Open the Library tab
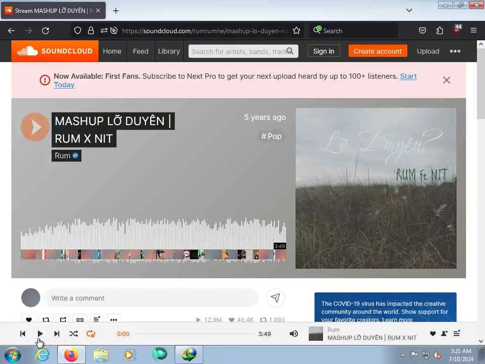This screenshot has width=485, height=364. (x=169, y=51)
